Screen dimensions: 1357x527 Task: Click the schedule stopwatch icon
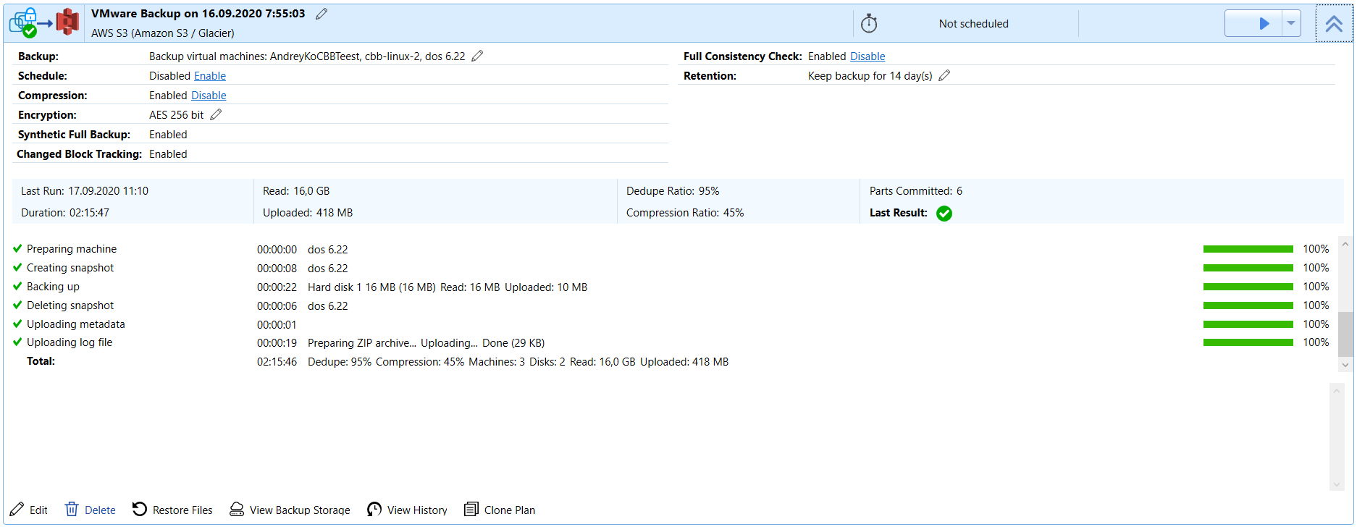pos(869,24)
